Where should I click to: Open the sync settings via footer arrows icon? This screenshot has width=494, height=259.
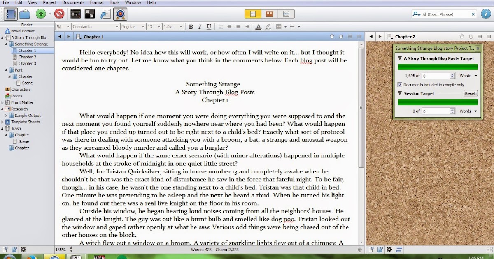click(x=398, y=249)
